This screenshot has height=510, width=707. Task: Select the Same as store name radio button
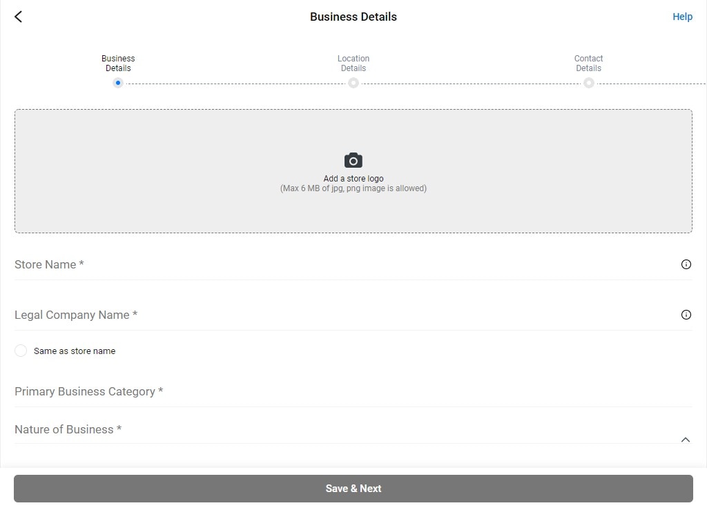tap(21, 351)
